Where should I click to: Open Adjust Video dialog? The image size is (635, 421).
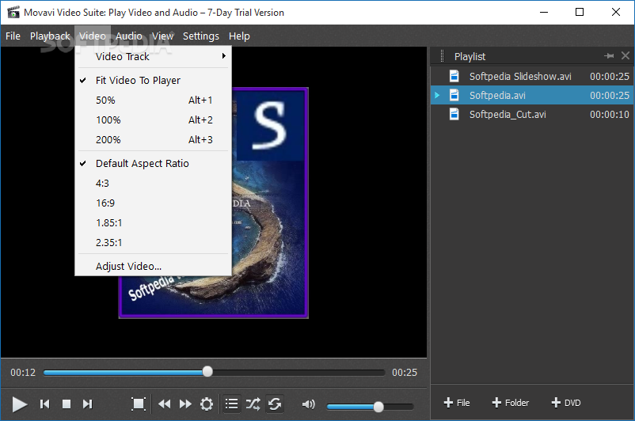click(x=153, y=266)
